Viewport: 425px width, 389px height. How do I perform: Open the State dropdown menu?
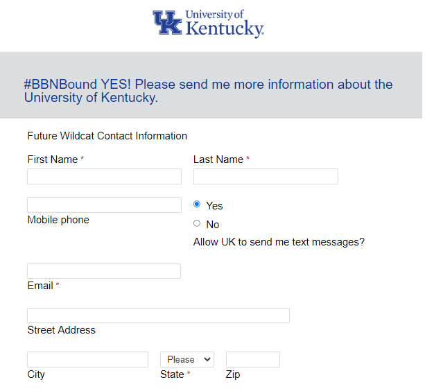pyautogui.click(x=187, y=359)
